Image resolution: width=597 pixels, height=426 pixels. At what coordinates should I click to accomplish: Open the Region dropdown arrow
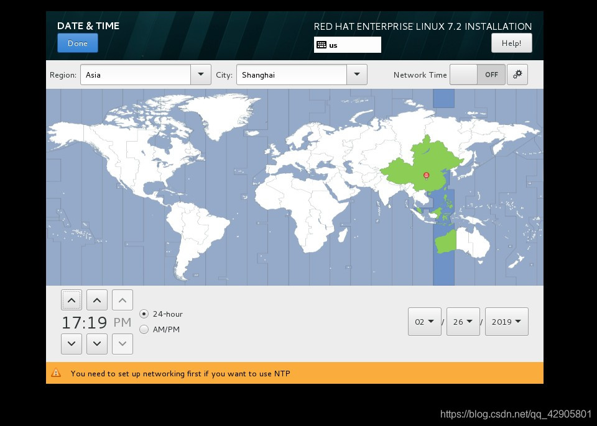[x=201, y=75]
